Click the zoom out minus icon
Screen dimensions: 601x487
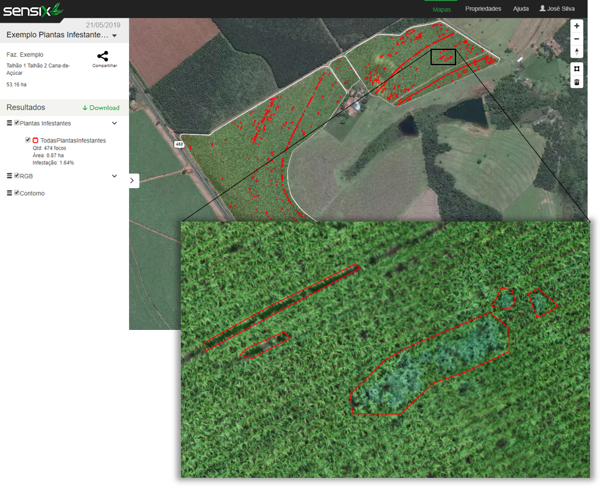point(577,39)
